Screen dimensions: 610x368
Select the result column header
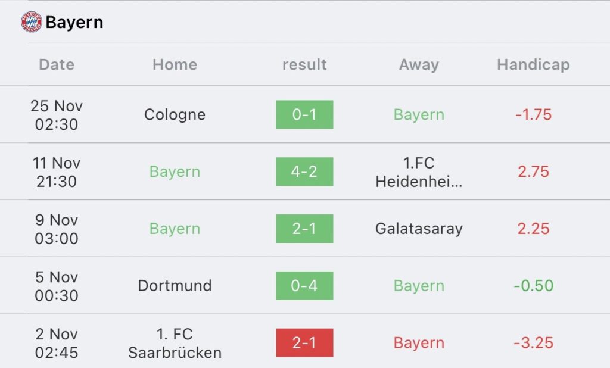(304, 64)
